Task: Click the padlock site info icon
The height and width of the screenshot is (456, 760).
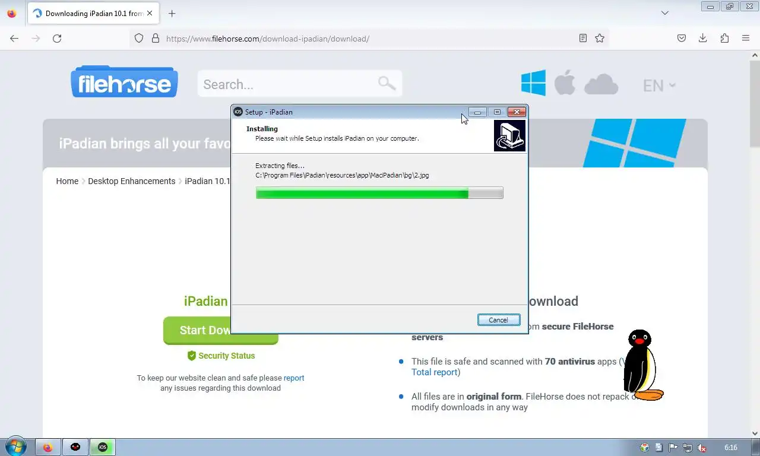Action: 156,39
